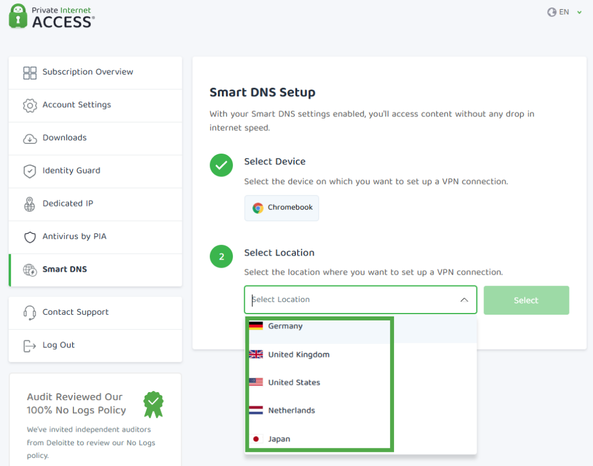The width and height of the screenshot is (593, 466).
Task: Click the Chrome icon in Chromebook chip
Action: coord(258,208)
